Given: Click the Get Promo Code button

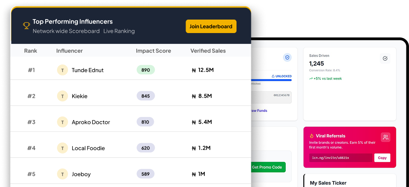Looking at the screenshot, I should [267, 167].
